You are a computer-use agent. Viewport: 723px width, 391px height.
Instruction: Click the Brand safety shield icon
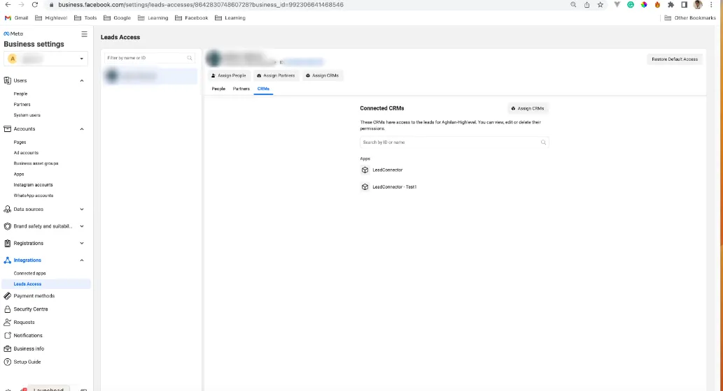[8, 226]
